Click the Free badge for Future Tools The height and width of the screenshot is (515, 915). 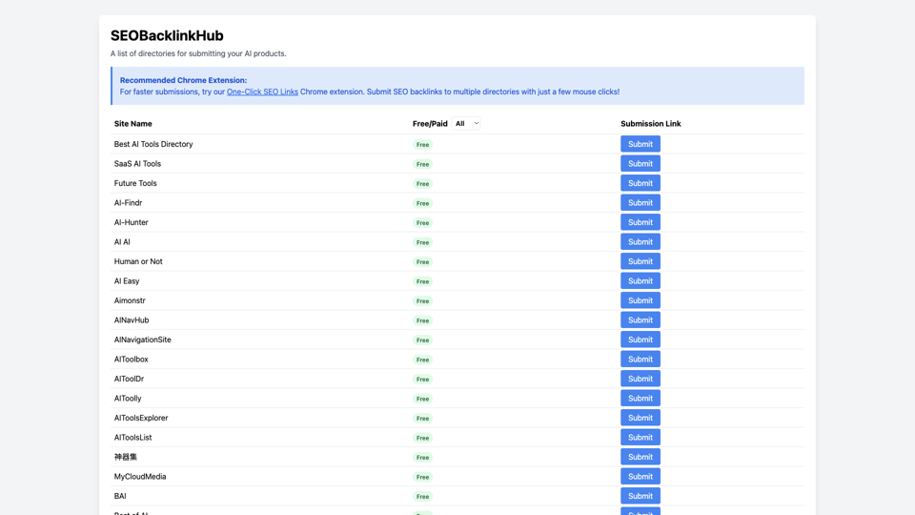pos(422,184)
